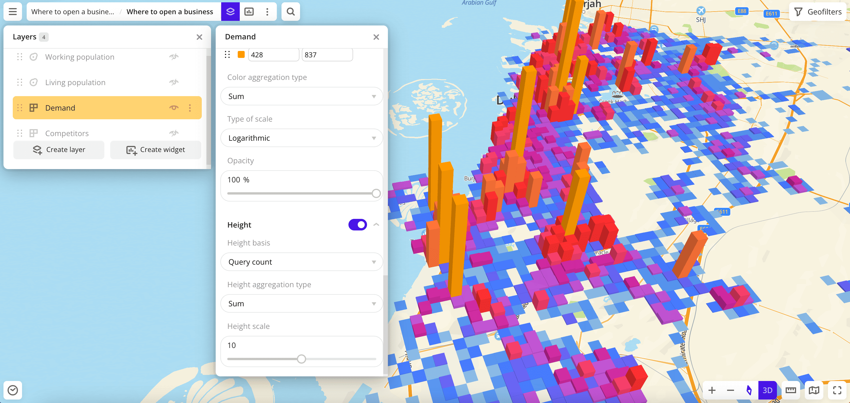Image resolution: width=850 pixels, height=403 pixels.
Task: Open the Type of scale dropdown
Action: 301,138
